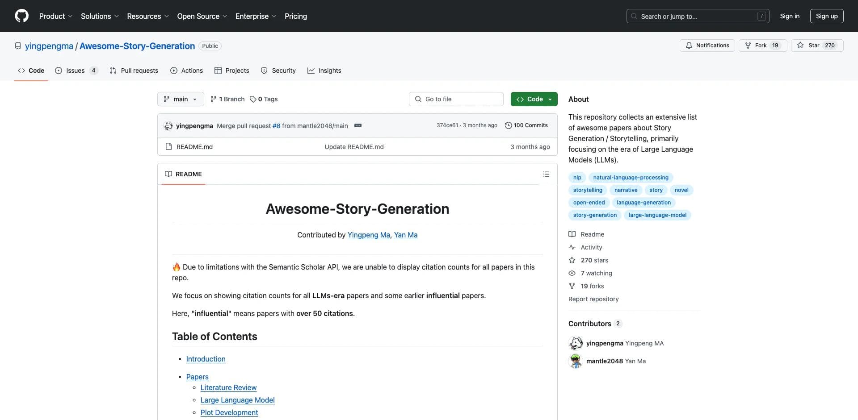The image size is (858, 420).
Task: Open the Activity link in About
Action: [x=585, y=247]
